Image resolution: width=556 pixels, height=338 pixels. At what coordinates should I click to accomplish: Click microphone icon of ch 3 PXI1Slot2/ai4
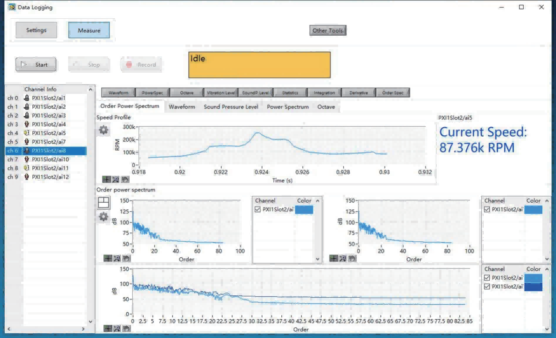point(27,124)
